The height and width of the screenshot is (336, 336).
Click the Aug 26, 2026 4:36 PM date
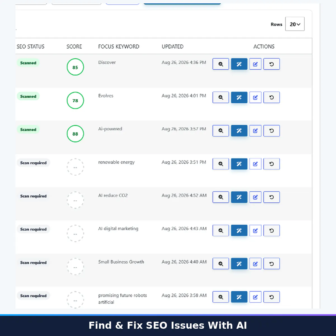click(184, 62)
